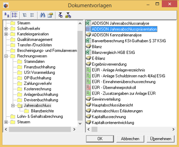Select the Kostenrechnung folder
The width and height of the screenshot is (179, 147).
tap(38, 89)
